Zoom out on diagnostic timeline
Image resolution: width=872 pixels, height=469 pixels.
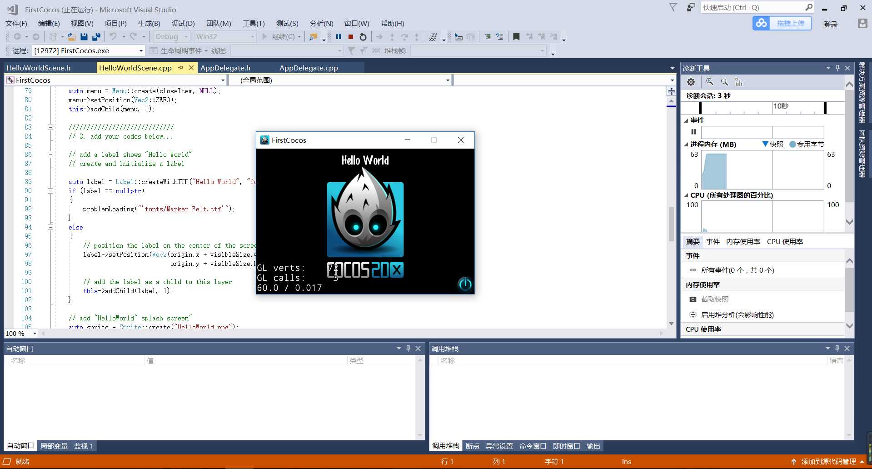pyautogui.click(x=724, y=82)
